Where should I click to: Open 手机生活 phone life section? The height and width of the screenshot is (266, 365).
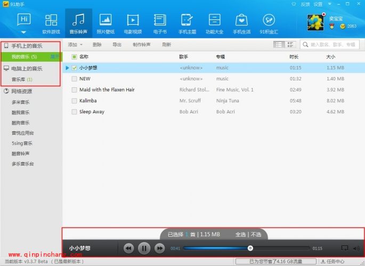(241, 24)
